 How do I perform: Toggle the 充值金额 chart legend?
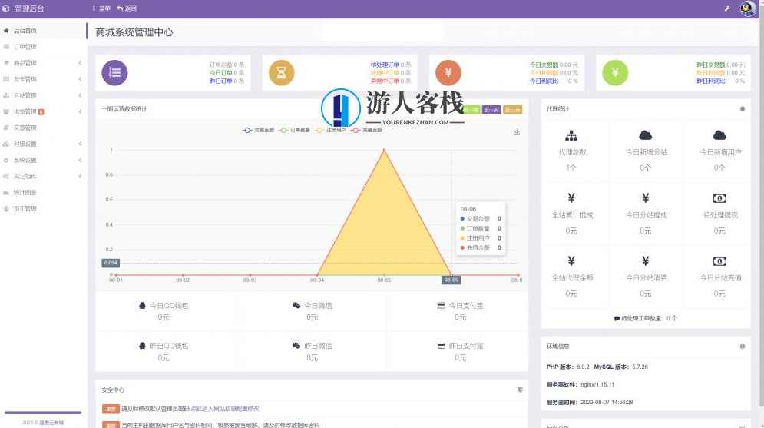[366, 130]
